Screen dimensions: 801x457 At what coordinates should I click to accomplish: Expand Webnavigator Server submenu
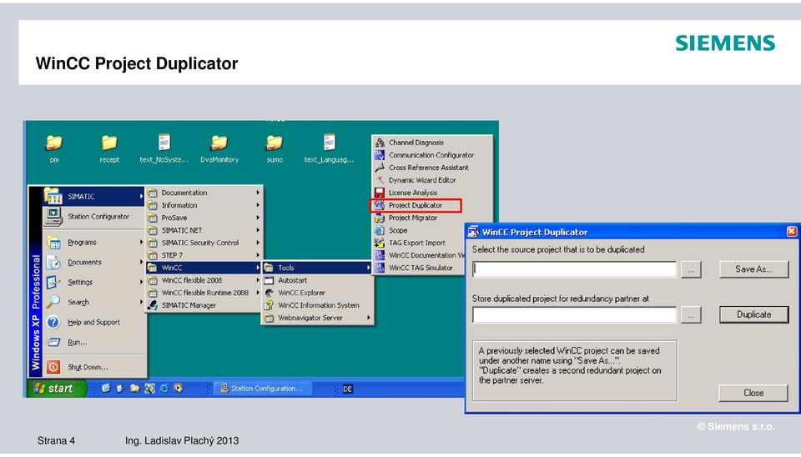click(318, 318)
